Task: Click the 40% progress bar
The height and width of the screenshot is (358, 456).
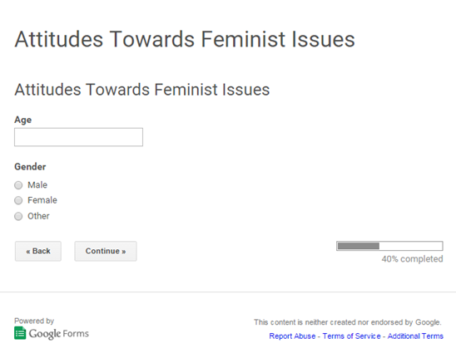Action: [x=389, y=246]
